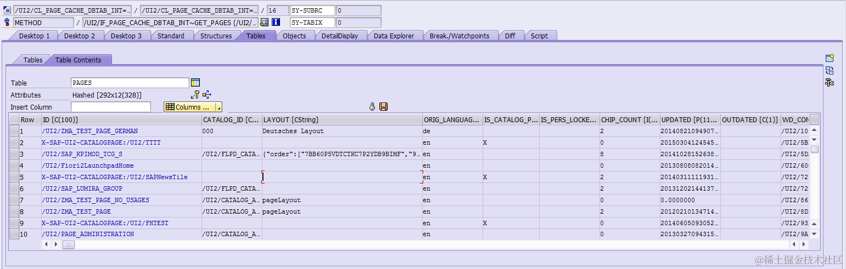Click the LAYOUT [CString] column header
The width and height of the screenshot is (846, 269).
tap(342, 119)
